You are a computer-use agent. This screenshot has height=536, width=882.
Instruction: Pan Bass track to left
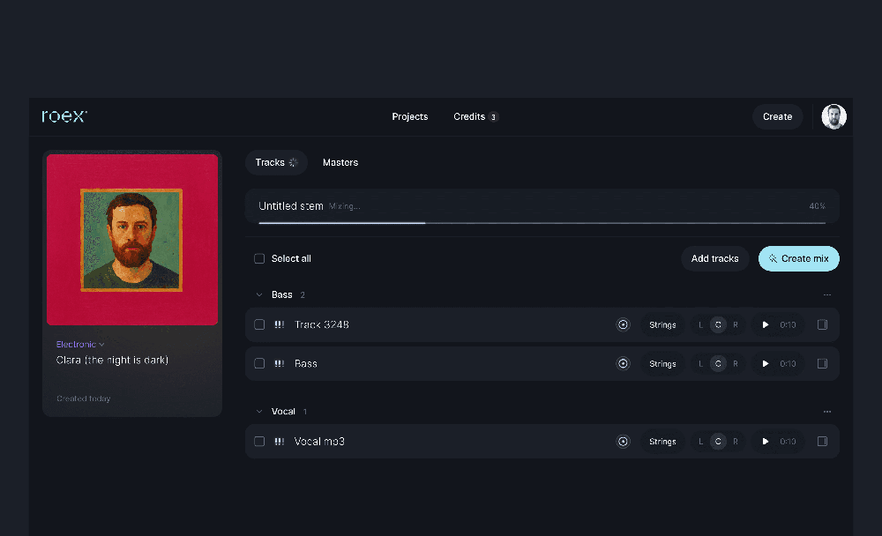700,363
